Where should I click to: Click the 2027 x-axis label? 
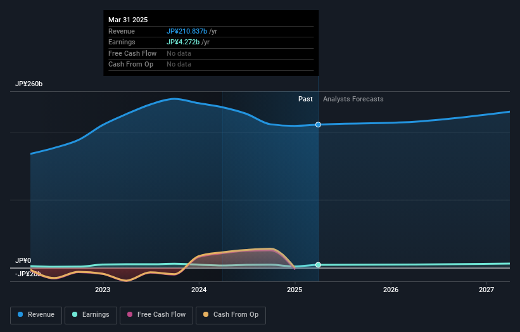486,290
